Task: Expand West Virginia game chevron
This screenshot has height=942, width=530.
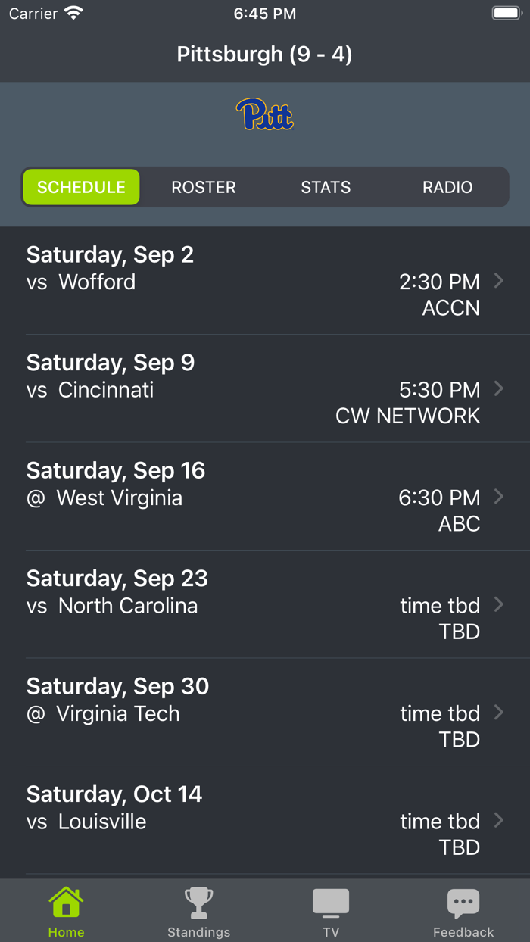Action: tap(499, 497)
